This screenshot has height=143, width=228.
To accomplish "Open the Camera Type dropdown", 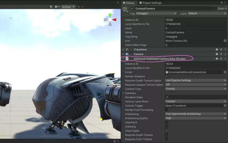I will (x=196, y=89).
